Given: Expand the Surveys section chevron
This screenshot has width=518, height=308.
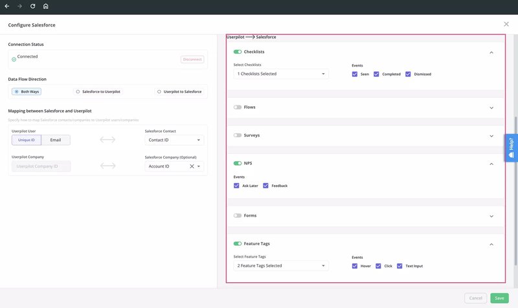Looking at the screenshot, I should pyautogui.click(x=491, y=136).
